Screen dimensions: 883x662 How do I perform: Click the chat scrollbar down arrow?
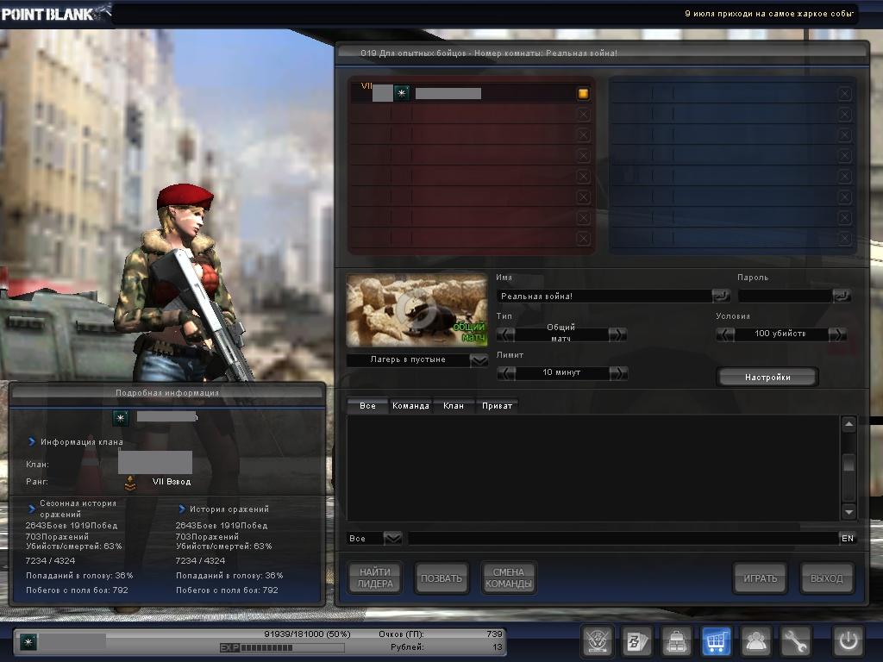point(849,511)
